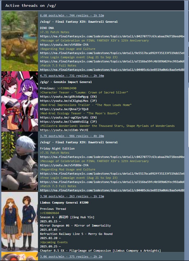The height and width of the screenshot is (261, 189).
Task: Click the Nod-Krai Ecology Teaser line
Action: [80, 113]
